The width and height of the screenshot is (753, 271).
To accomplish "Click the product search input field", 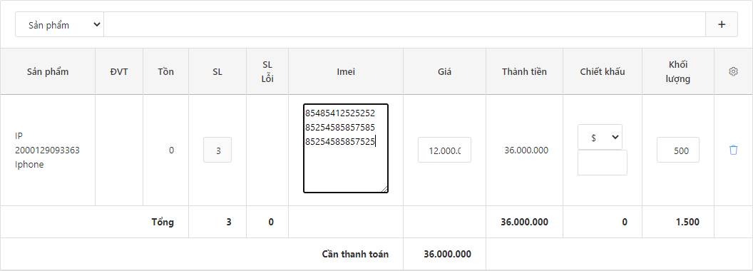I will 404,24.
